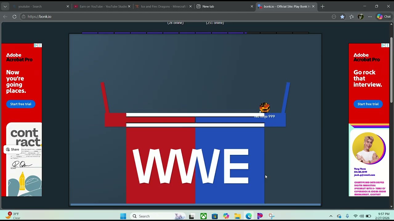394x221 pixels.
Task: Check battery status in system tray
Action: tap(368, 216)
